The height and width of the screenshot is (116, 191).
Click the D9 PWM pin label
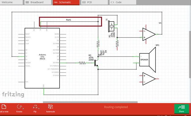[x=56, y=63]
